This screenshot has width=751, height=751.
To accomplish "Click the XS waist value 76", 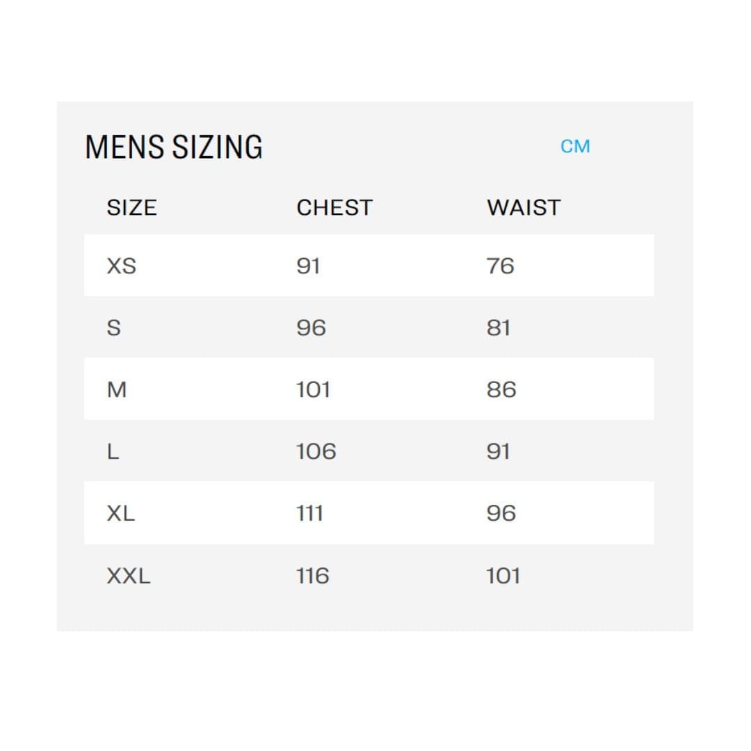I will (501, 266).
